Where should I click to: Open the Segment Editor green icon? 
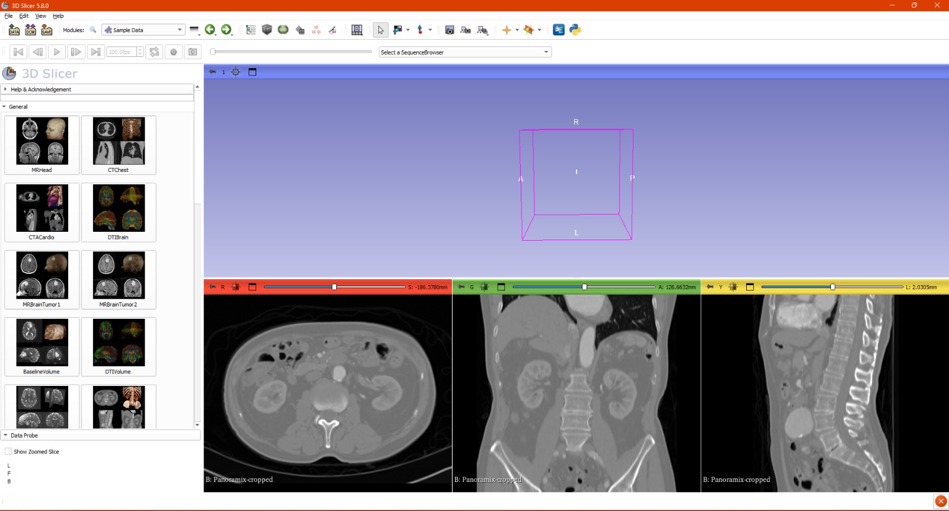coord(284,30)
